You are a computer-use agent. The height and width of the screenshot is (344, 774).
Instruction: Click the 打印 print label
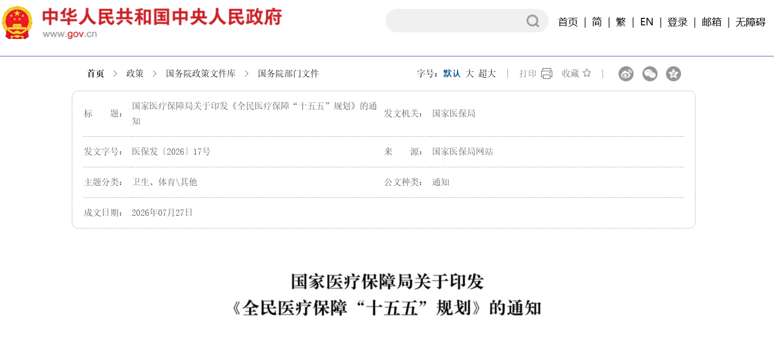[528, 73]
